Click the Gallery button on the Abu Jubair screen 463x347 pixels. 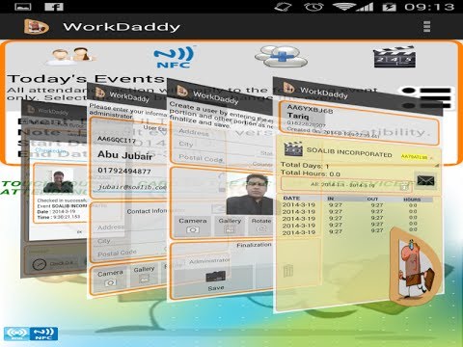click(x=144, y=274)
